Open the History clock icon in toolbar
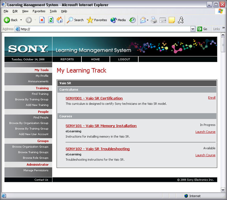The width and height of the screenshot is (227, 200). pyautogui.click(x=133, y=20)
